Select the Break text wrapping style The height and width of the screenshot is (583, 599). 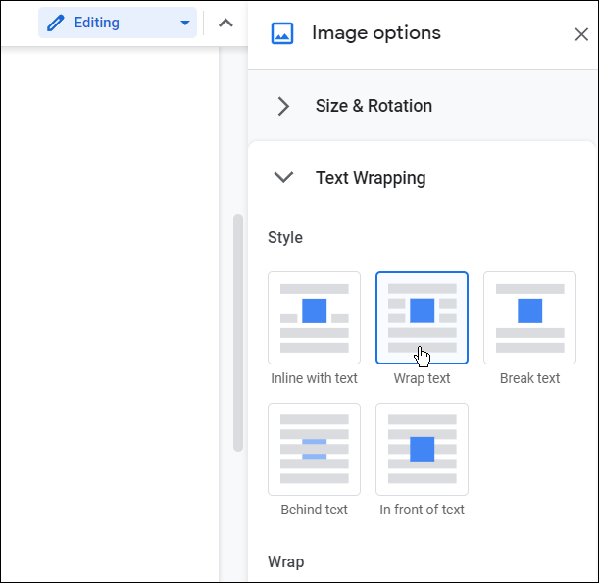click(529, 317)
